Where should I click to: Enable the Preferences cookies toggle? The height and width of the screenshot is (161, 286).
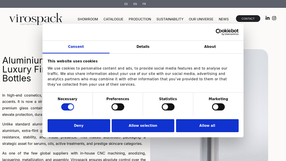pos(118,107)
